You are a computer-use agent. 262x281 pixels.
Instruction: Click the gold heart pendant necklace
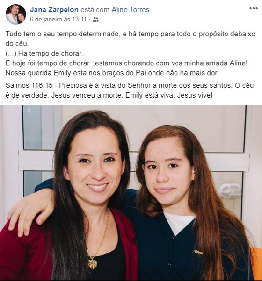[x=92, y=263]
